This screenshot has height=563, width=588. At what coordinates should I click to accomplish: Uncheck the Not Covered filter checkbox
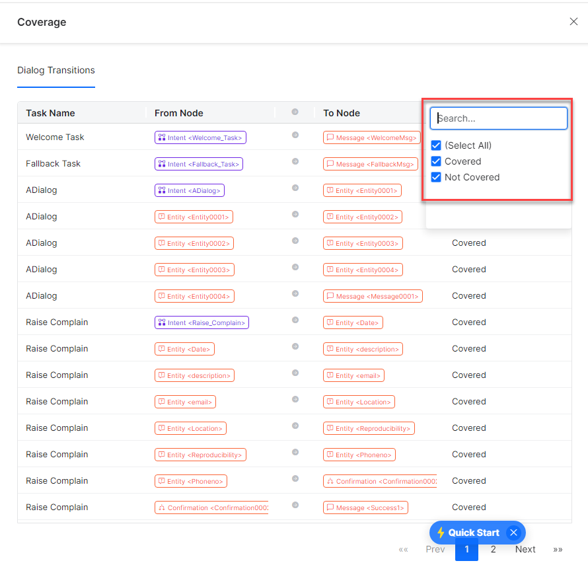click(436, 177)
